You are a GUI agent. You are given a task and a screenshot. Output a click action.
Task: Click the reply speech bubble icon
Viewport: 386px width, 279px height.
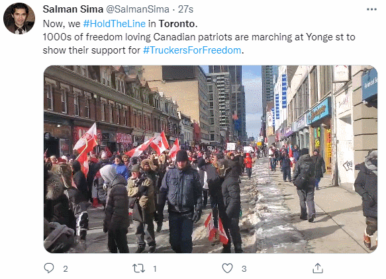(x=49, y=268)
